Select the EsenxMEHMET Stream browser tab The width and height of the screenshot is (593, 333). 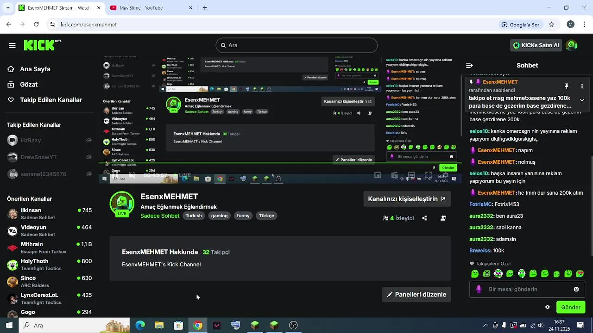tap(59, 8)
